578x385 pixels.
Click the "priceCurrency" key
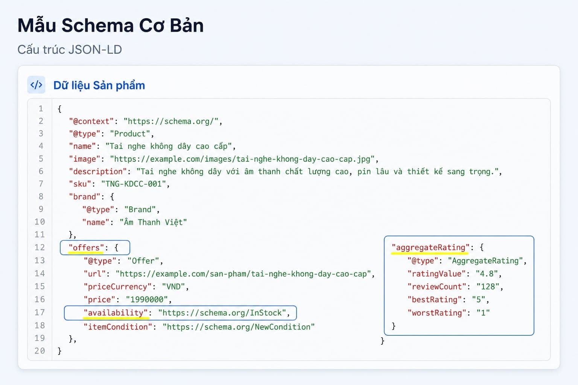[117, 287]
